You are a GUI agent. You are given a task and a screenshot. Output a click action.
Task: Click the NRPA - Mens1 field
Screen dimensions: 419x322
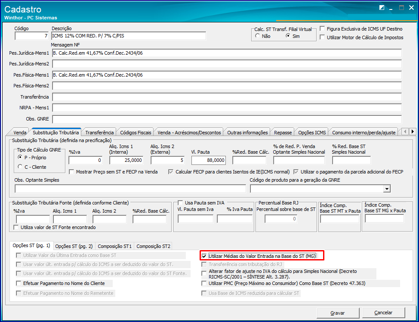point(227,108)
